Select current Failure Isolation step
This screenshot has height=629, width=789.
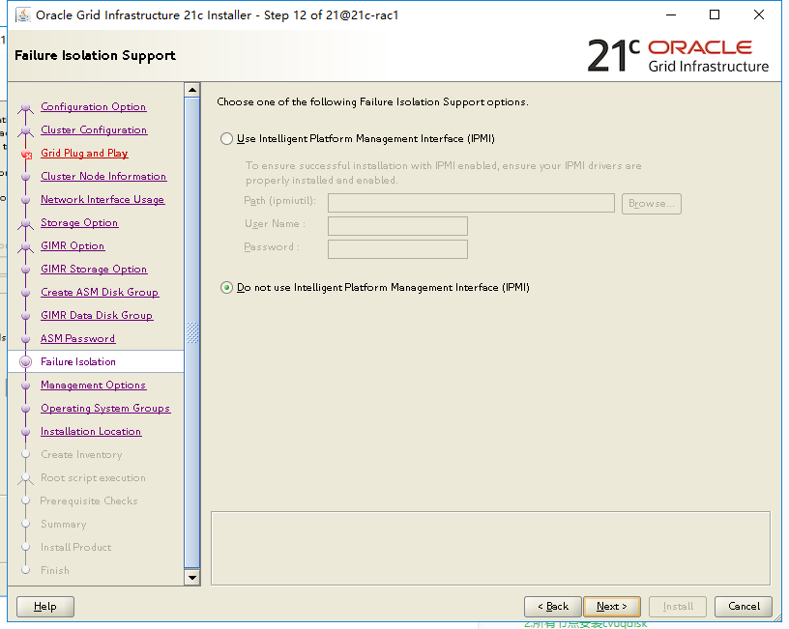[96, 361]
